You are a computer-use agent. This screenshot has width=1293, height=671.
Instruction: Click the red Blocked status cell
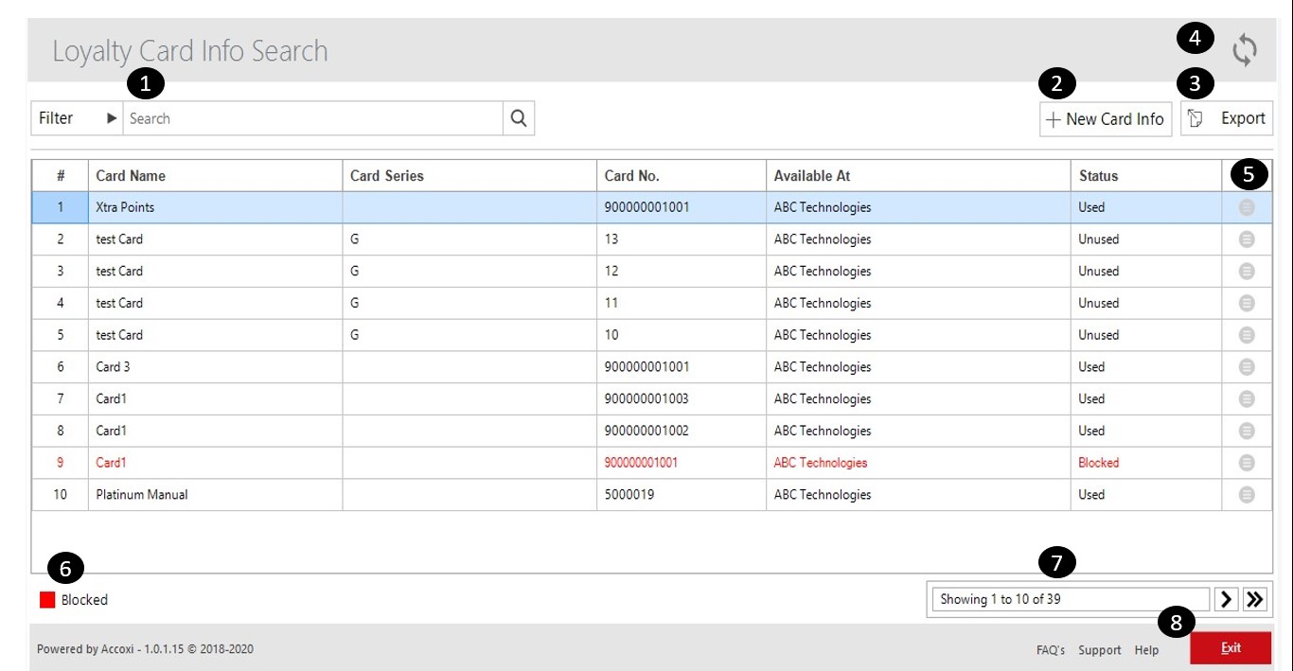coord(1146,463)
